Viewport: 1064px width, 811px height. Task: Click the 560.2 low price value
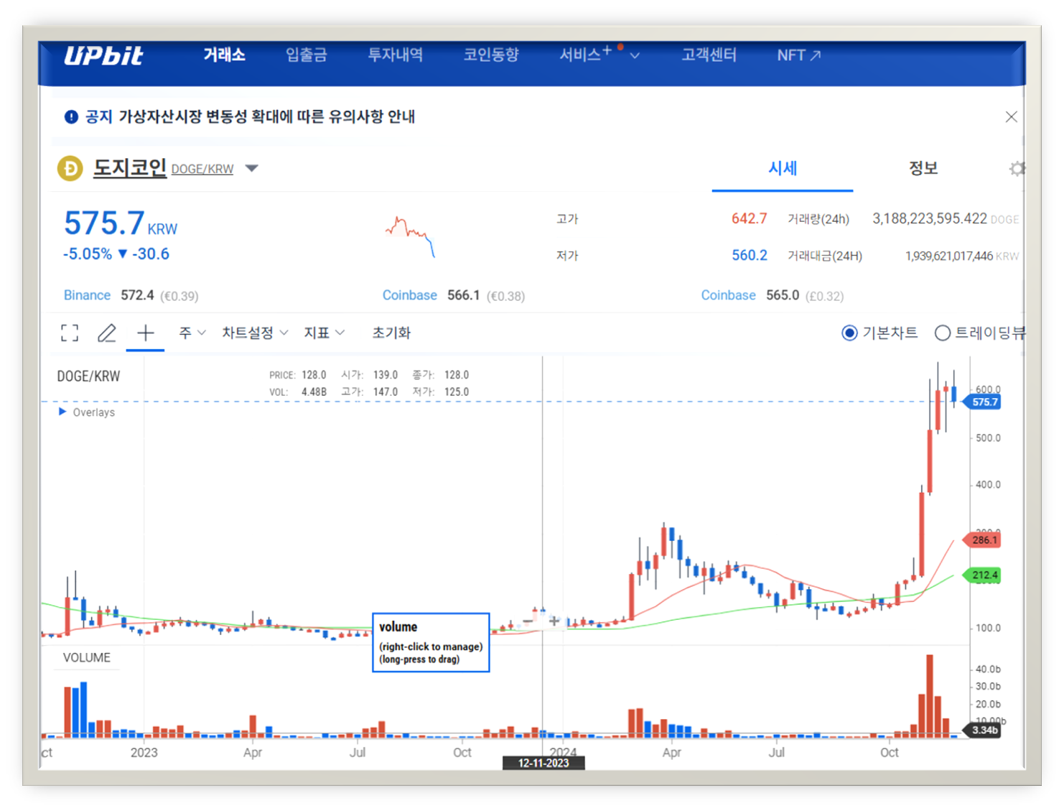pyautogui.click(x=749, y=255)
